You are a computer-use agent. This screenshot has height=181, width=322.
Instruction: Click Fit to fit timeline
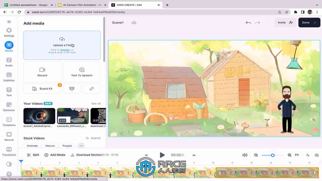coord(297,155)
